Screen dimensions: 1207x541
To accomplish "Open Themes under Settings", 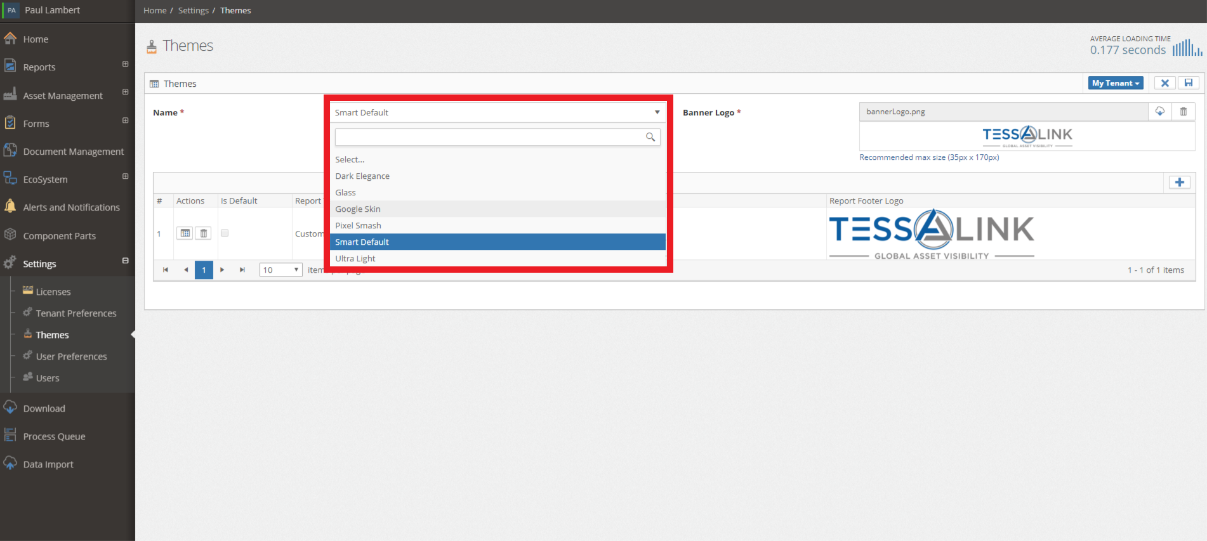I will [x=52, y=335].
